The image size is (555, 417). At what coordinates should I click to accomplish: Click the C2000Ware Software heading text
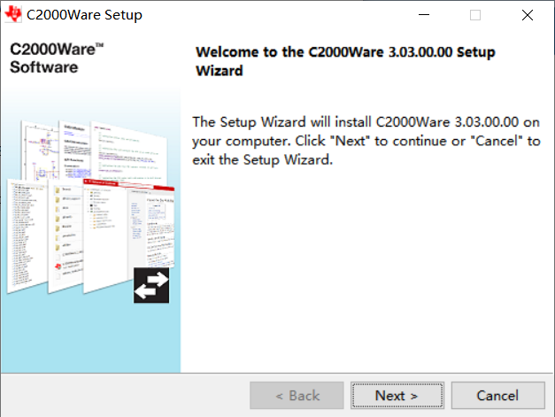[x=57, y=58]
